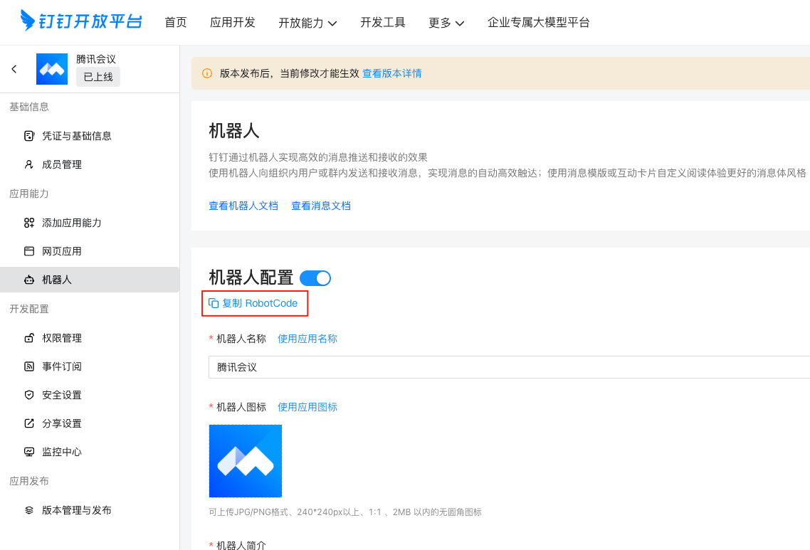Click the 腾讯会议 app icon in sidebar header

point(52,69)
